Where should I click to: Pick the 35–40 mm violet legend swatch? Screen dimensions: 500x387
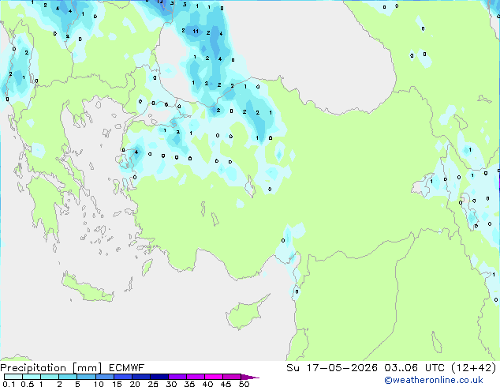195,377
